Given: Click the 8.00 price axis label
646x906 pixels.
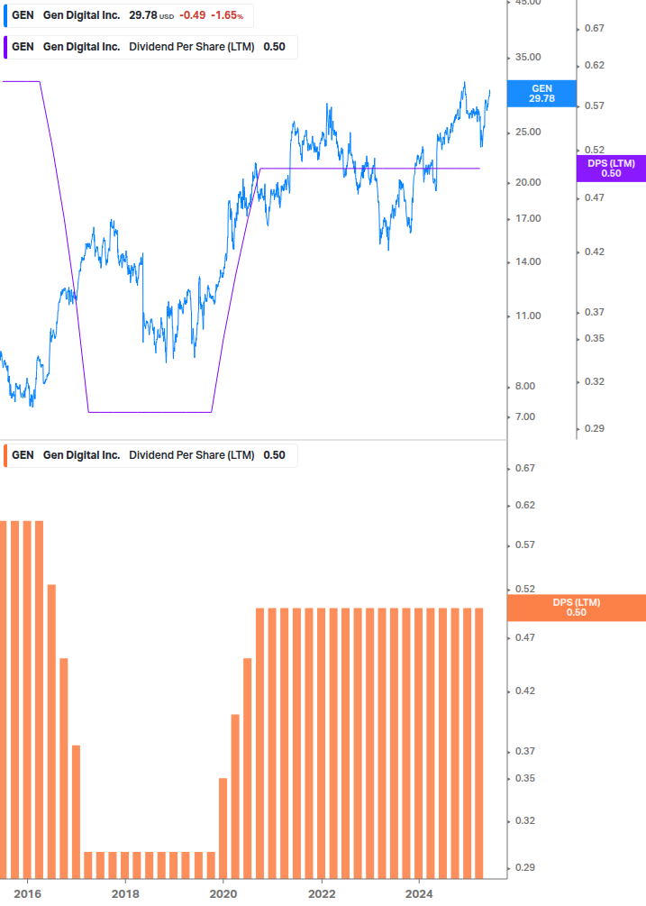Looking at the screenshot, I should [x=524, y=386].
